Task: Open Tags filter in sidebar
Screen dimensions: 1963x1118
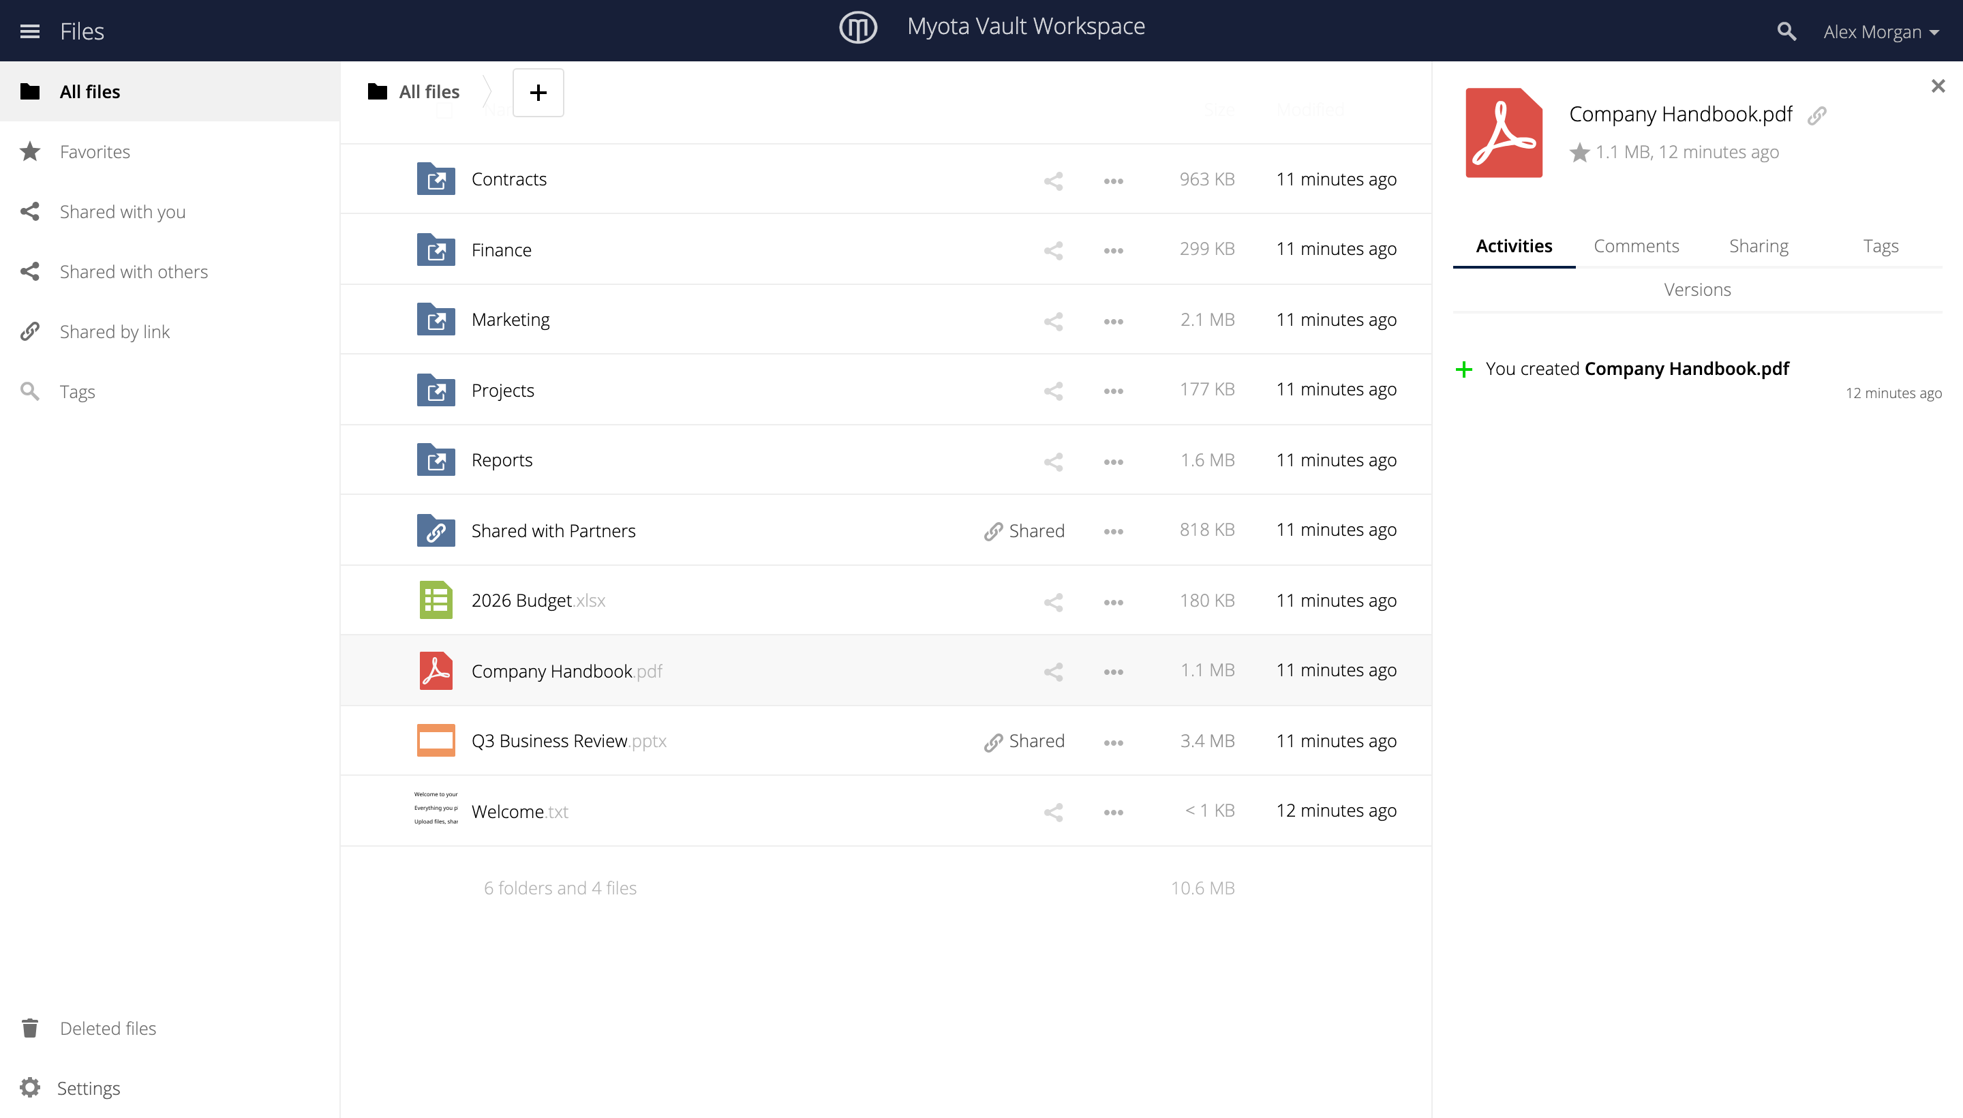Action: [x=170, y=391]
